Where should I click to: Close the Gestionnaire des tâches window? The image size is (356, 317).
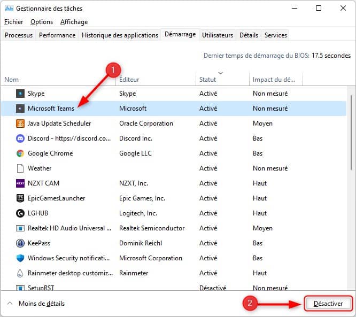coord(343,9)
